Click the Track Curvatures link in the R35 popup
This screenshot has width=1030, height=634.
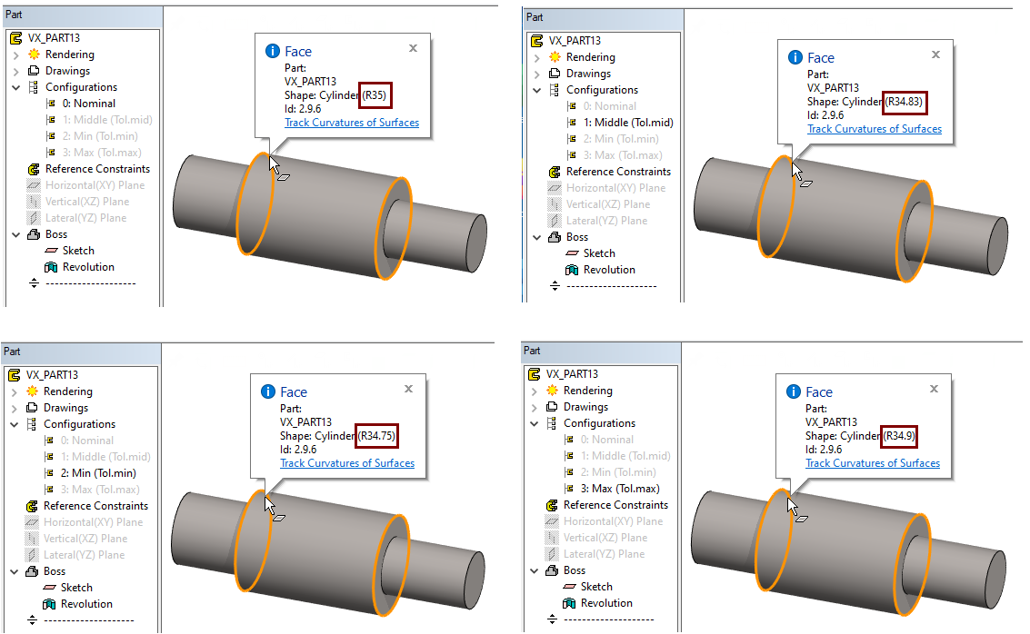point(352,123)
